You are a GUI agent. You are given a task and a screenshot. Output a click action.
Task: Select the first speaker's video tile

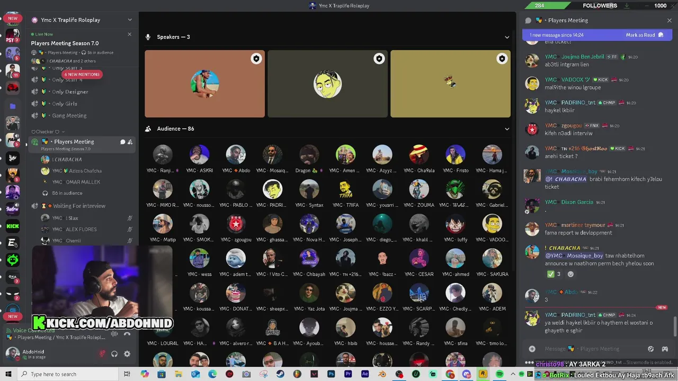pyautogui.click(x=204, y=84)
